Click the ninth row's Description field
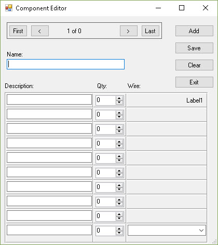 pyautogui.click(x=49, y=215)
